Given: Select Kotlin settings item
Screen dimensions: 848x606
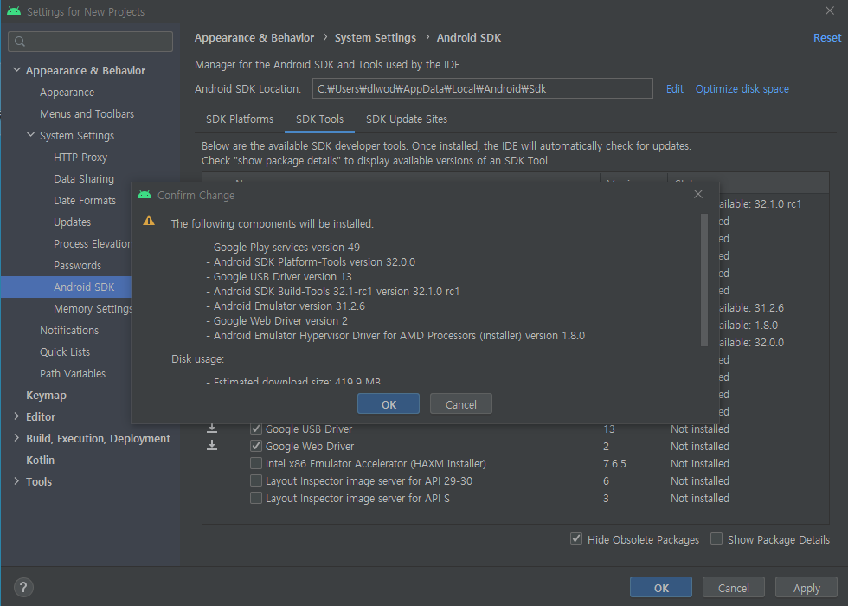Looking at the screenshot, I should point(41,460).
